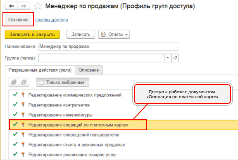Select the Редактирование коммерческих предложений row text

(x=75, y=95)
